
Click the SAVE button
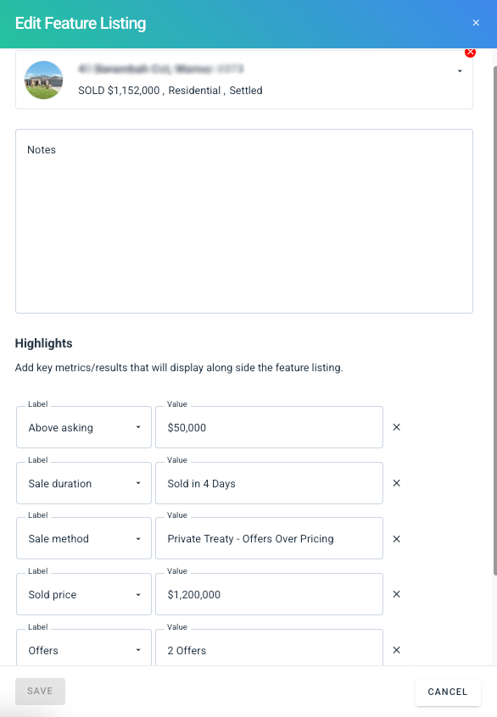click(x=40, y=691)
